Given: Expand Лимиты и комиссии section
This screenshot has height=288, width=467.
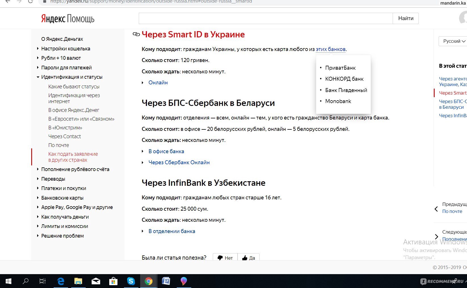Looking at the screenshot, I should 64,226.
